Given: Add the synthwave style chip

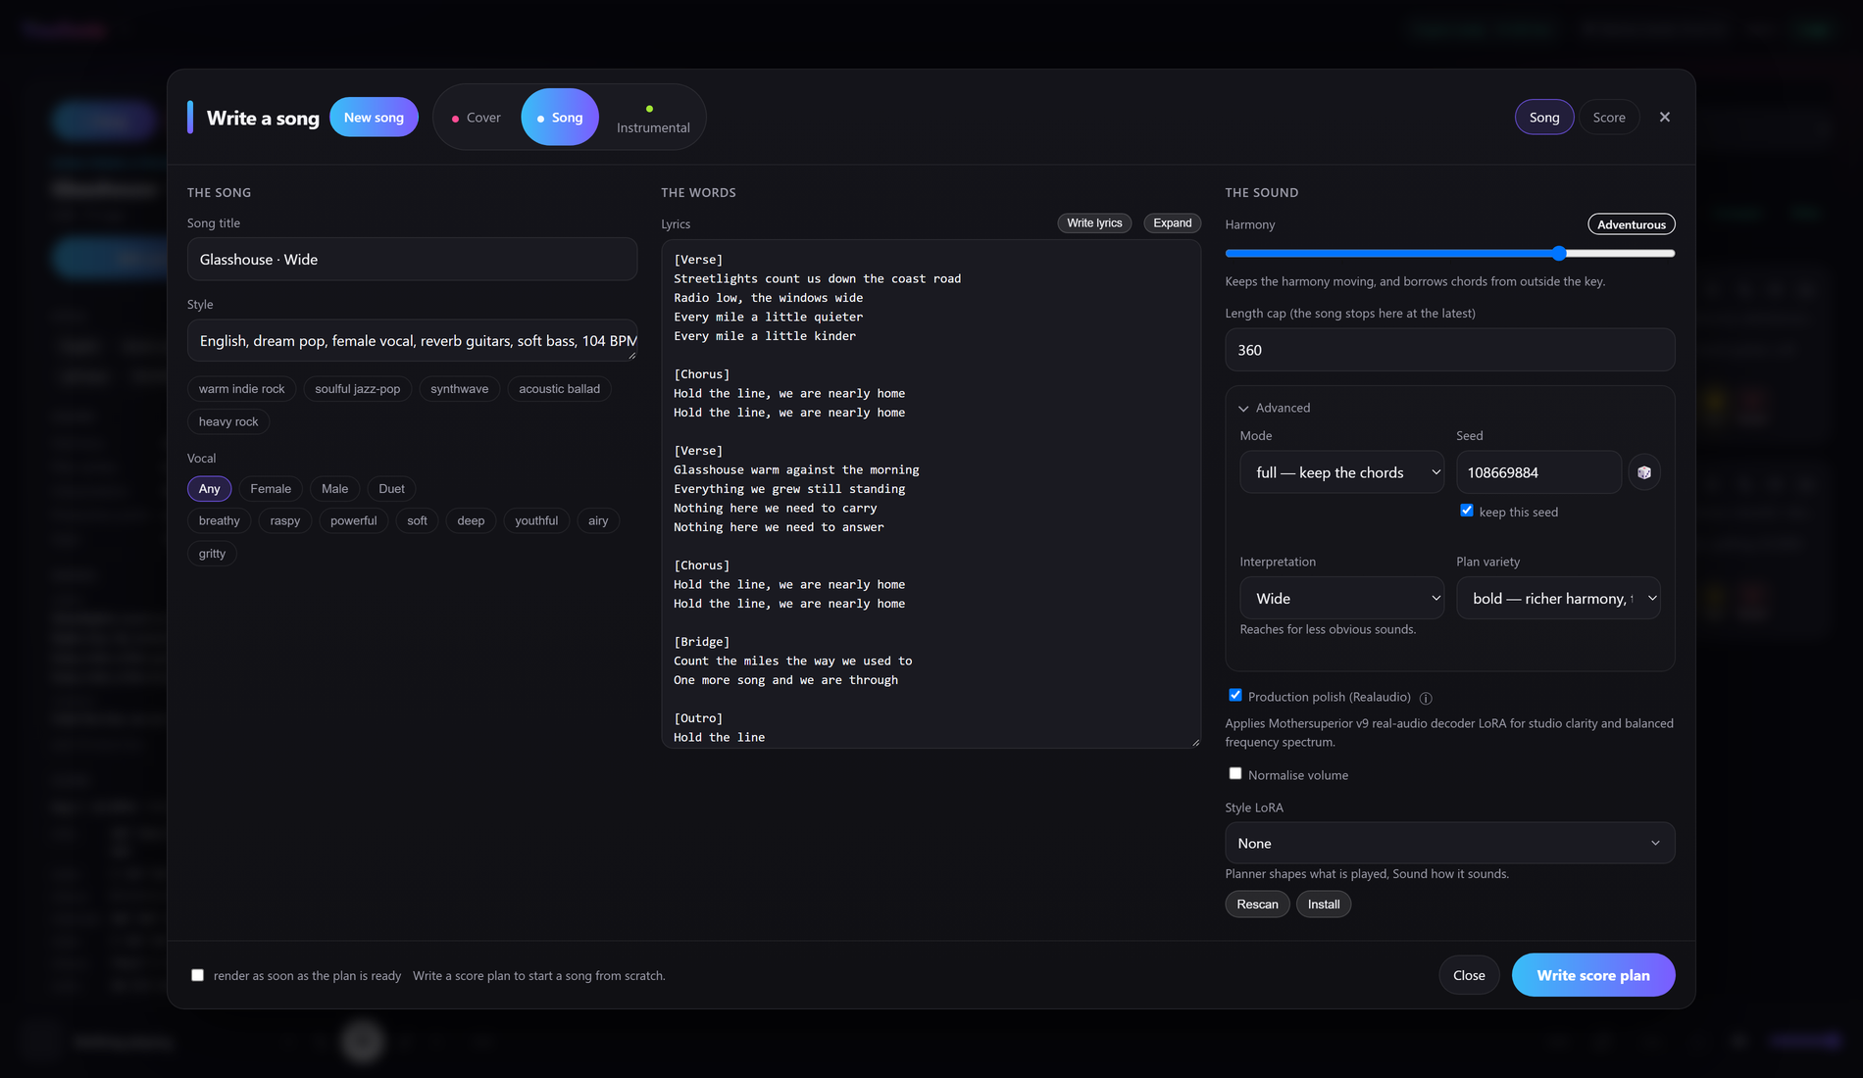Looking at the screenshot, I should [x=460, y=389].
